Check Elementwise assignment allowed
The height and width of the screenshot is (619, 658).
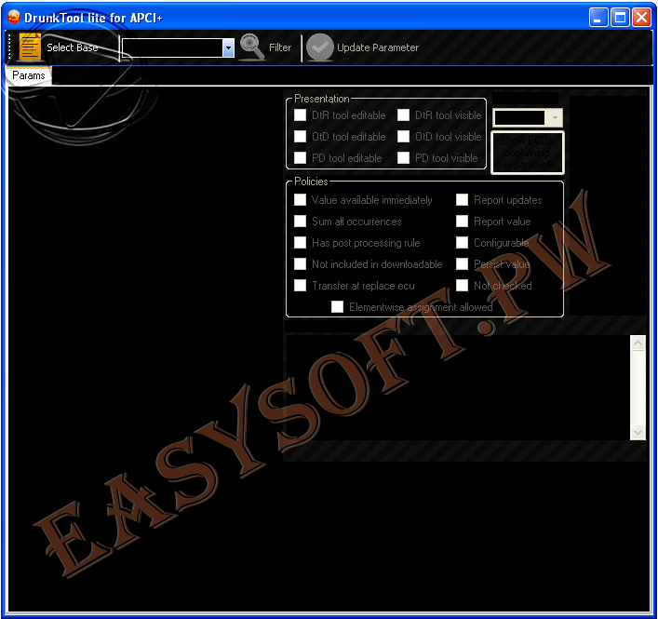[x=338, y=307]
